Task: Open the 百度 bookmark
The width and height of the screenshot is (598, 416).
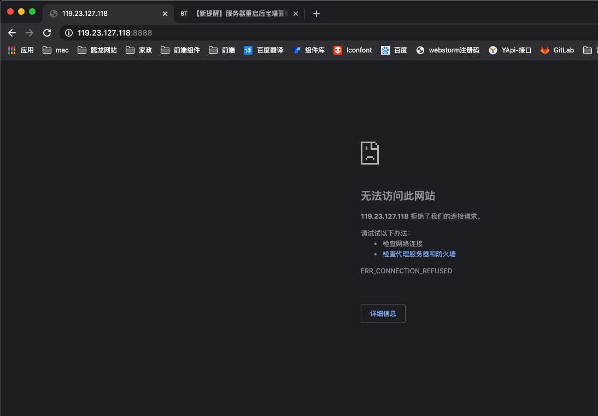Action: 394,50
